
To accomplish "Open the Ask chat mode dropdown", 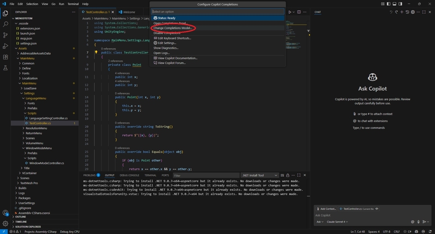I will point(320,222).
